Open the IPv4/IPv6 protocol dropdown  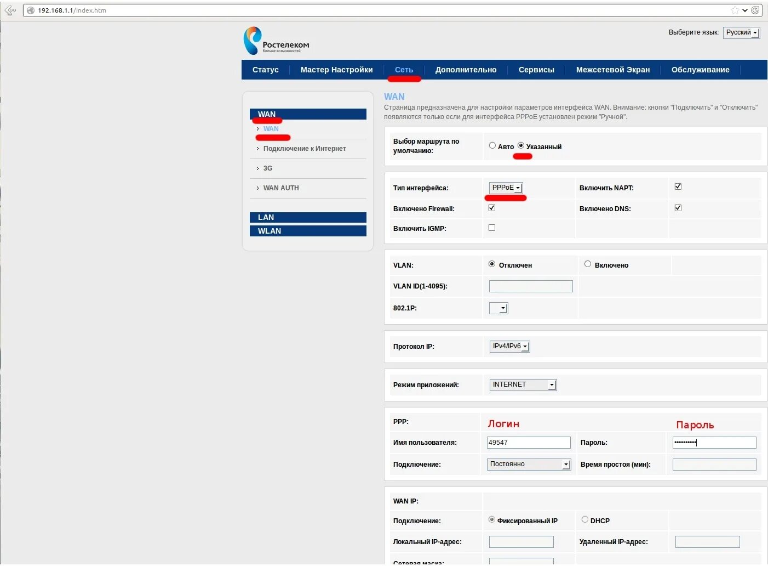[x=509, y=347]
